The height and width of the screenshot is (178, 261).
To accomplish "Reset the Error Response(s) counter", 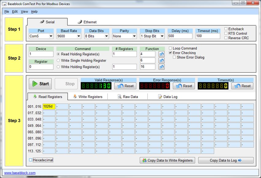I will click(x=184, y=86).
